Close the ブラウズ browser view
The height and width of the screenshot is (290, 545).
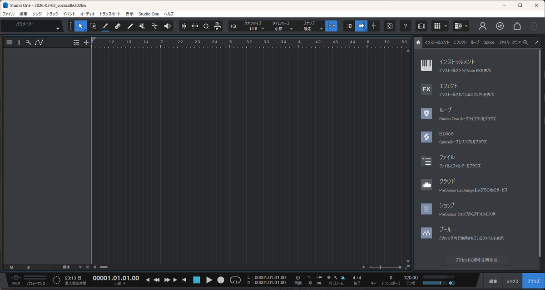(534, 281)
